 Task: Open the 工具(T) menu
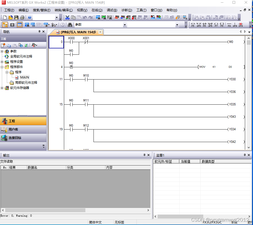(x=141, y=10)
